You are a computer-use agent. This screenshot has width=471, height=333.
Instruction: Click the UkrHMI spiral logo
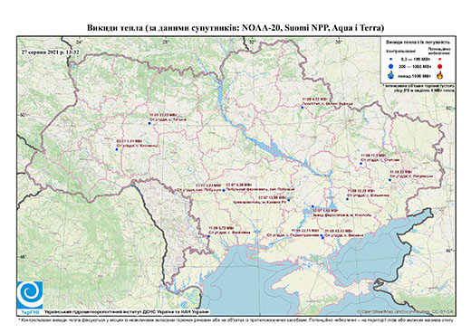point(30,296)
